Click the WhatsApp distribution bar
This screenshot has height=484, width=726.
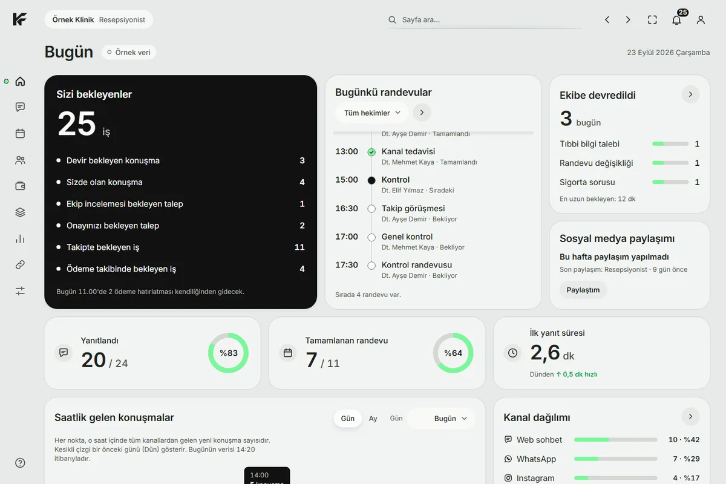tap(615, 459)
